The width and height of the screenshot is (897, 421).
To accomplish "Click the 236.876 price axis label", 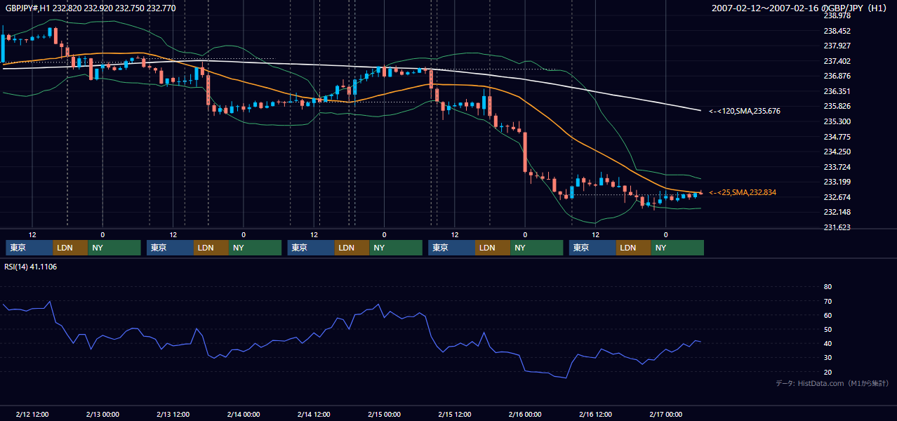I will [x=837, y=76].
